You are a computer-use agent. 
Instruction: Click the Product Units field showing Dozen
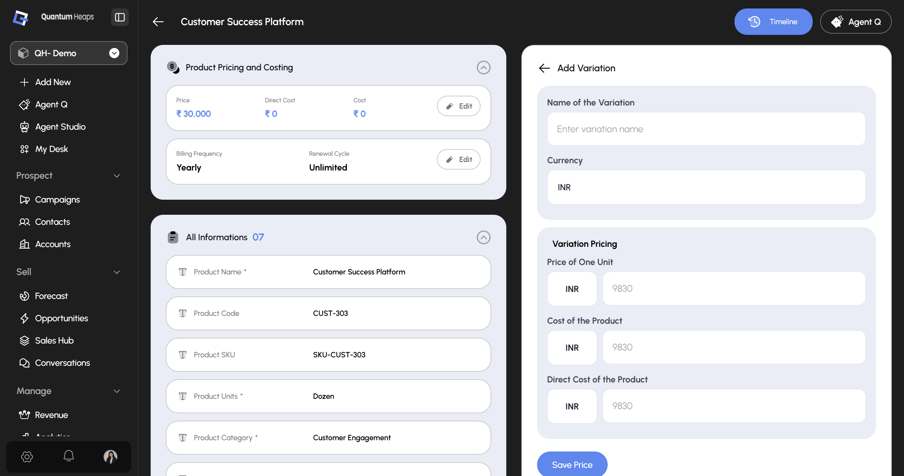point(328,396)
